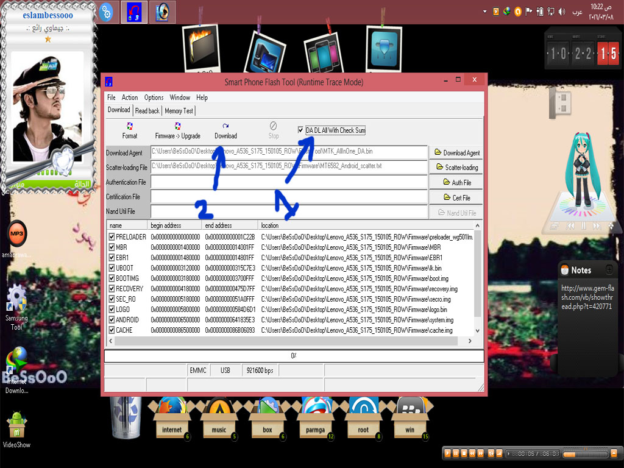Viewport: 624px width, 468px height.
Task: Click the Download Agent path field
Action: (x=289, y=152)
